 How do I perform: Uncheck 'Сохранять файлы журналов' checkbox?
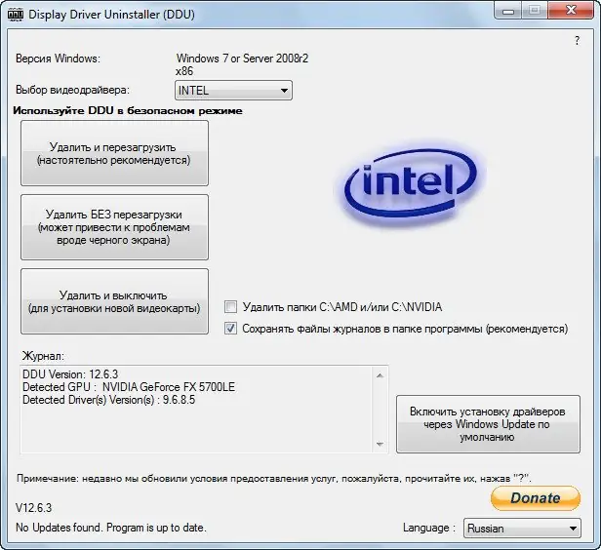coord(230,329)
